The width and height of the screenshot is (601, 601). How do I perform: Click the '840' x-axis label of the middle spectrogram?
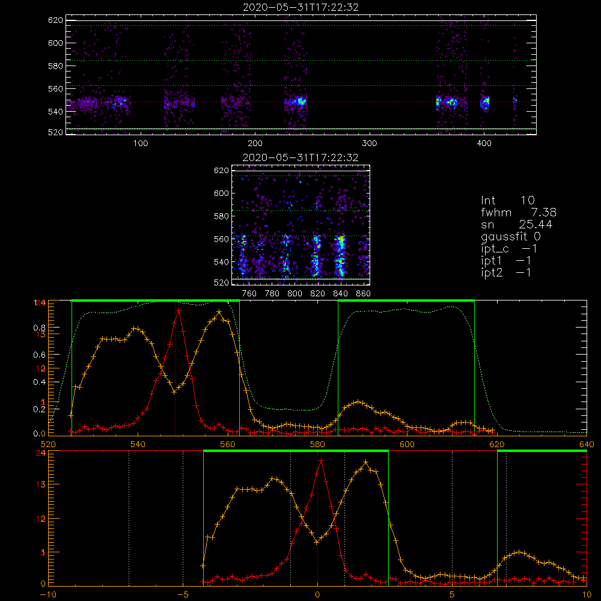[340, 294]
